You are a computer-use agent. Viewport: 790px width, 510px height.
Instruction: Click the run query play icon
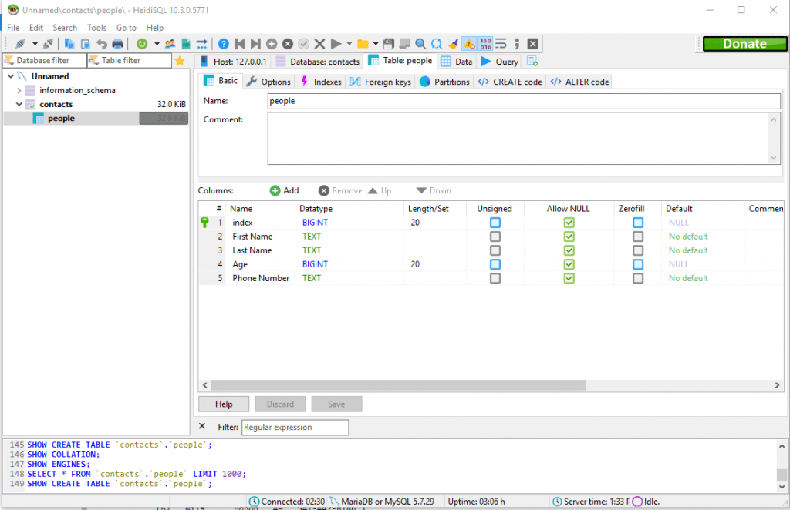click(x=336, y=44)
